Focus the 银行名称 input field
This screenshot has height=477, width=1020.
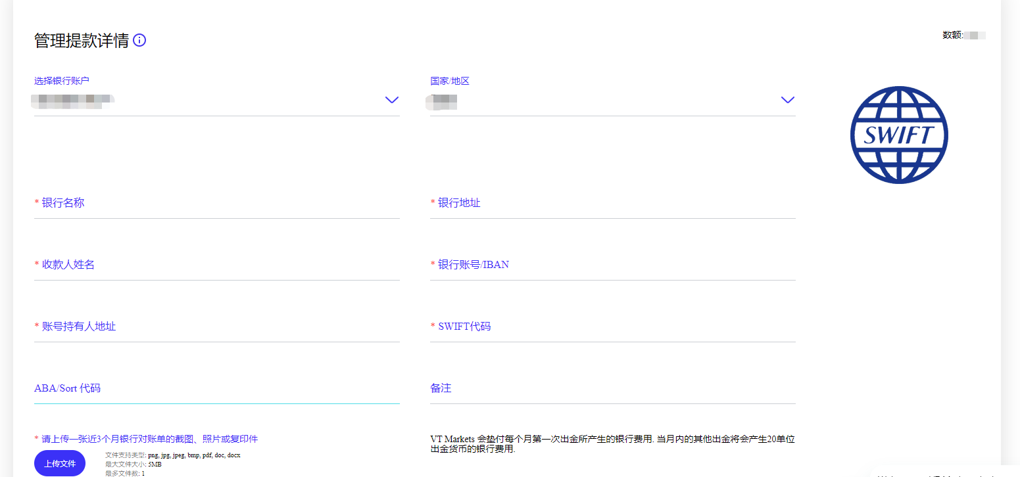pyautogui.click(x=216, y=204)
